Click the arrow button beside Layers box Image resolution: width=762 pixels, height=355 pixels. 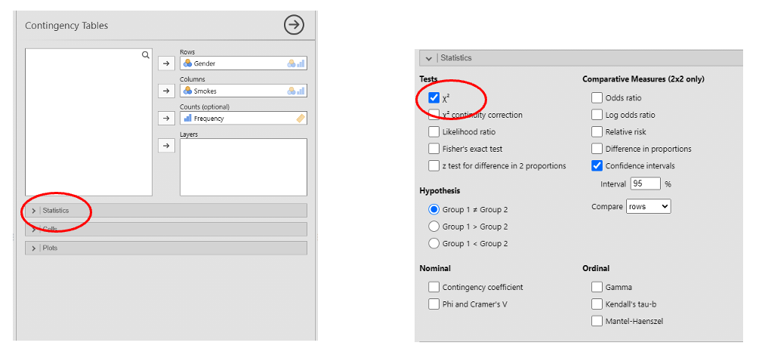(x=166, y=146)
